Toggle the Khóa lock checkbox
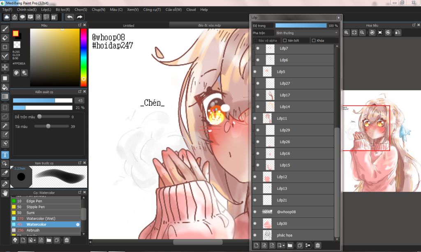The width and height of the screenshot is (421, 252). point(314,41)
